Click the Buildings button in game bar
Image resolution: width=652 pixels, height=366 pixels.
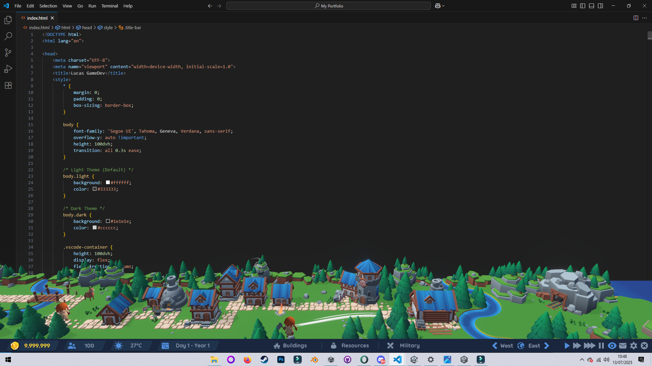(x=290, y=346)
